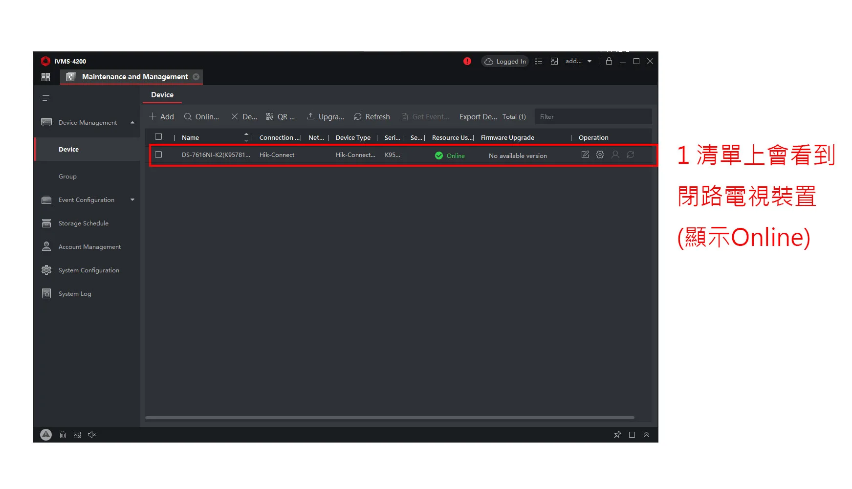Click the picture icon beside the user name
Viewport: 852px width, 489px height.
[x=554, y=61]
